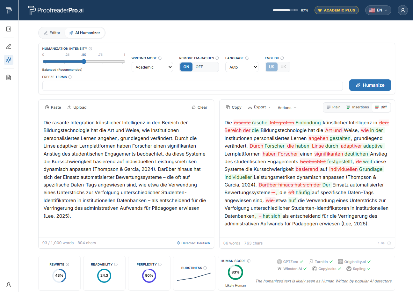This screenshot has height=292, width=413.
Task: Click the info icon next to Remove Em-Dashes
Action: [217, 58]
